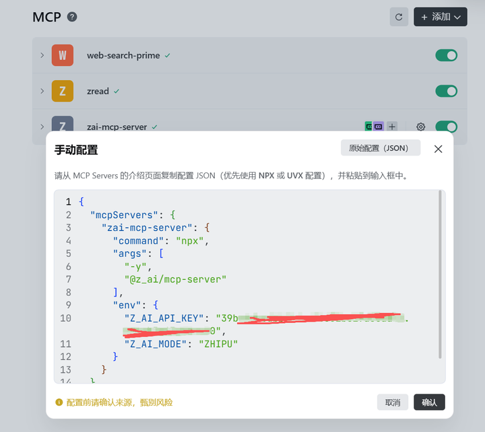This screenshot has width=485, height=432.
Task: Click the "args" key on line 5
Action: [129, 254]
